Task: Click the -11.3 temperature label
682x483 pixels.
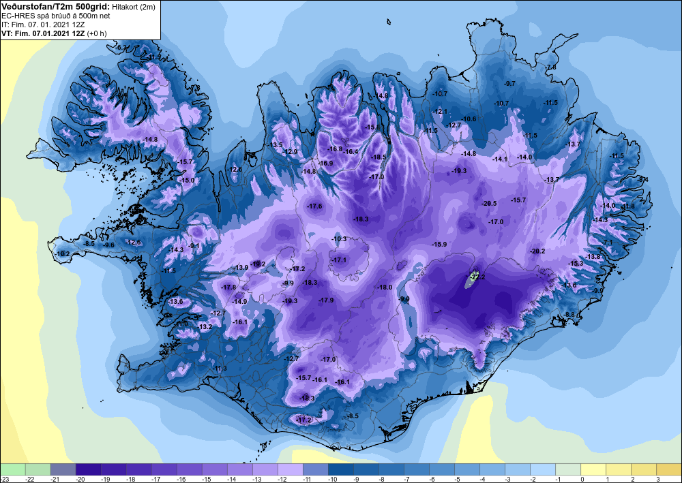Action: (220, 369)
